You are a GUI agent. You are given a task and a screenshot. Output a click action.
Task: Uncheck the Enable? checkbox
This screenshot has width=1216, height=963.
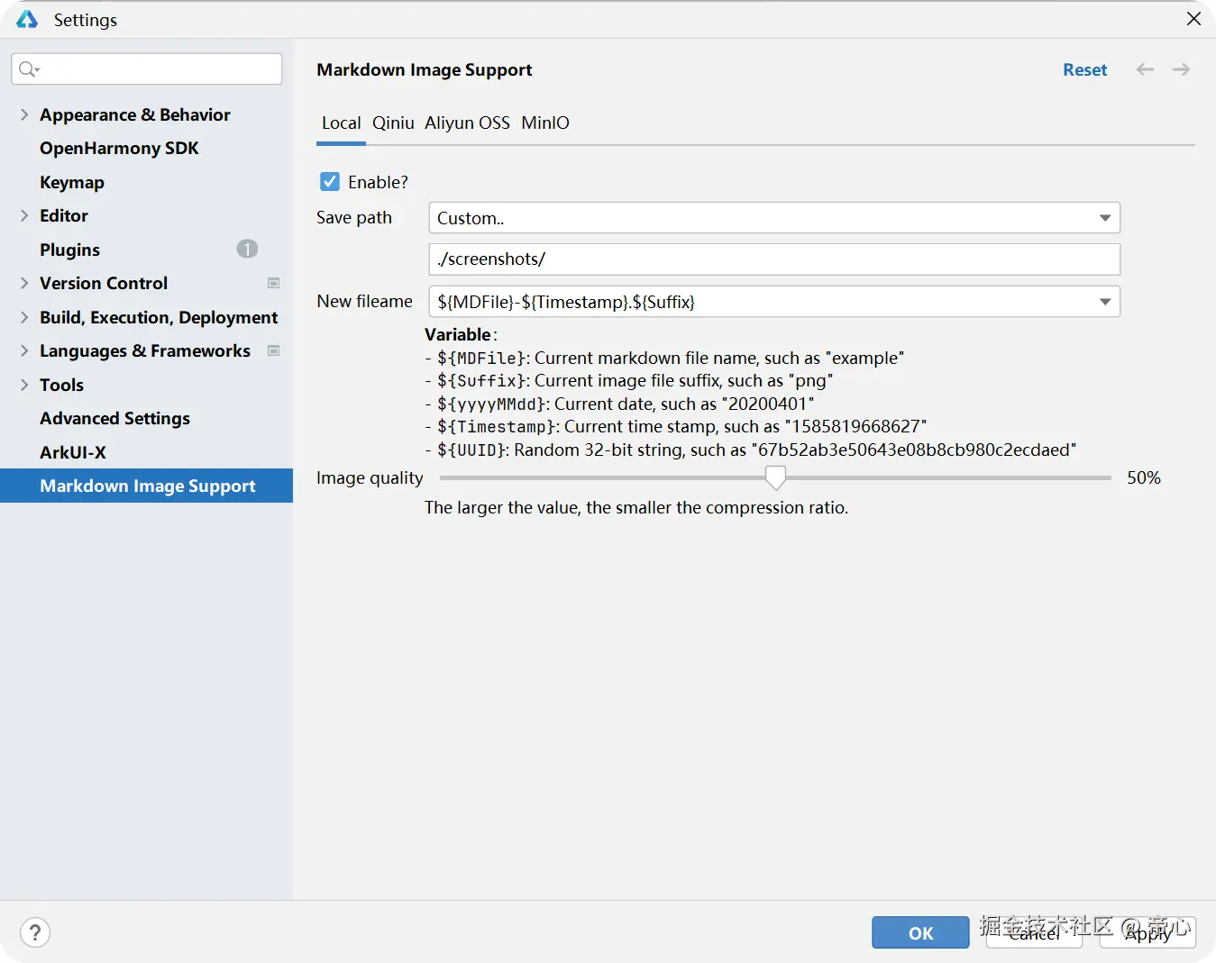[x=330, y=182]
